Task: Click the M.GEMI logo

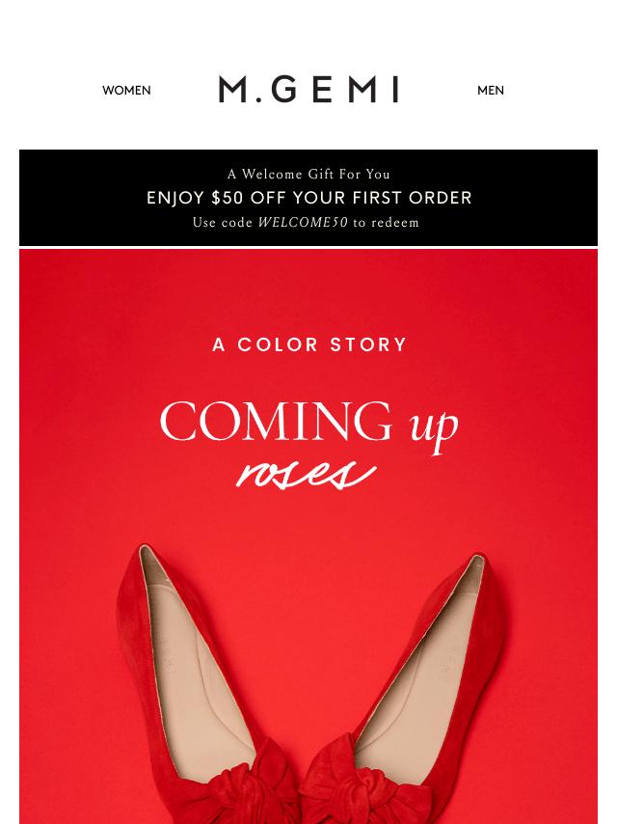Action: (308, 90)
